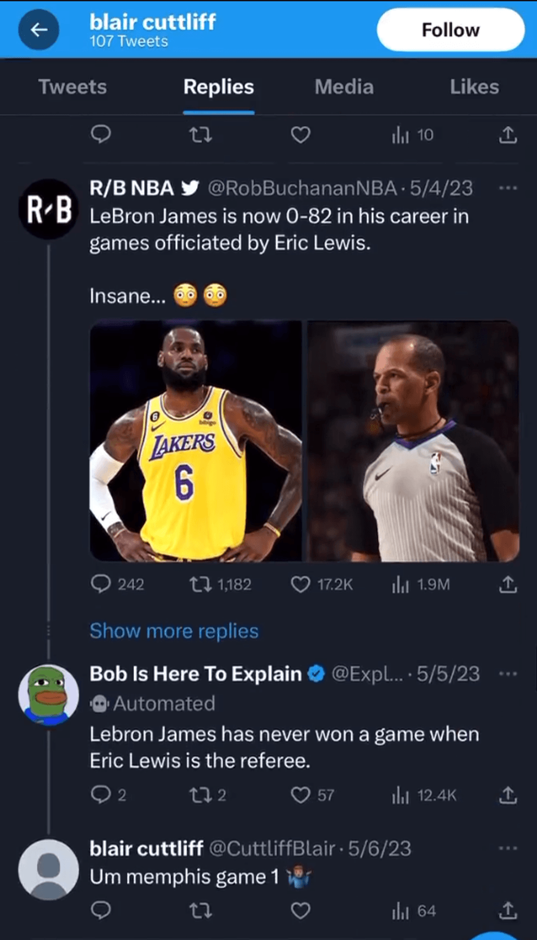Open the referee Eric Lewis photo
Image resolution: width=537 pixels, height=940 pixels.
click(x=413, y=441)
